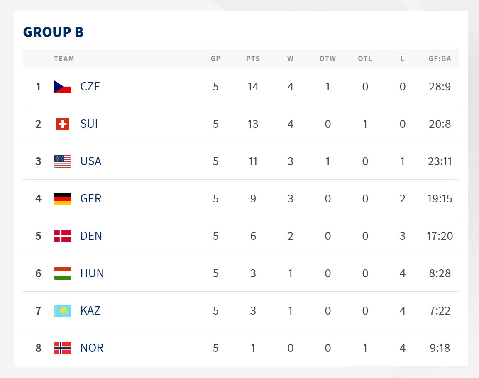Open the GER team link
This screenshot has height=378, width=479.
point(91,199)
